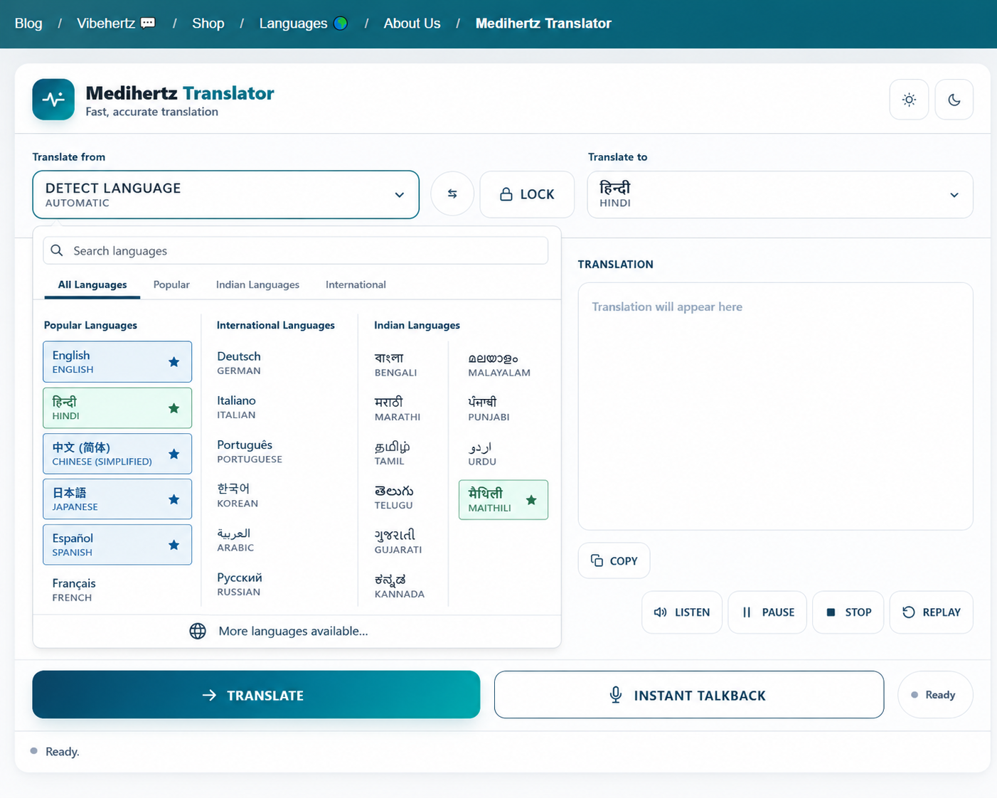Click the magnifier icon in language search
The width and height of the screenshot is (997, 798).
[57, 250]
